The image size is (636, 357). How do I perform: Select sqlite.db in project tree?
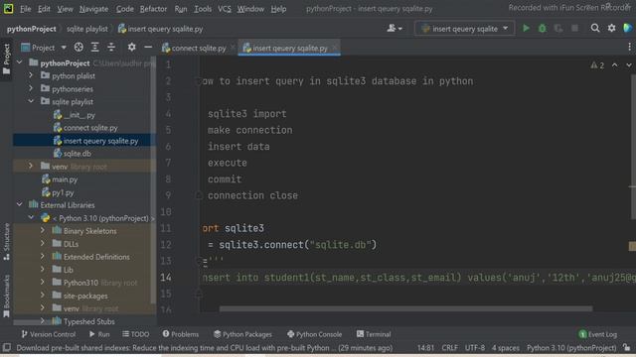point(73,154)
